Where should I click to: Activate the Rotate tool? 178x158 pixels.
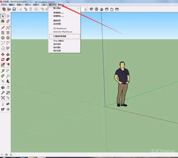coord(3,59)
